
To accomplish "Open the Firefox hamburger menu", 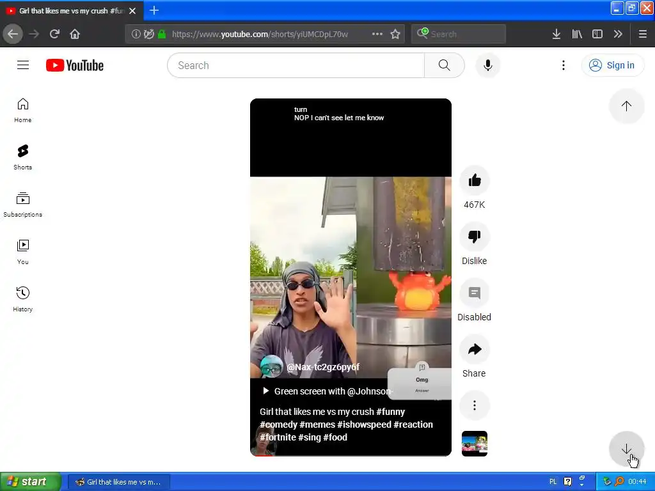I will 643,34.
